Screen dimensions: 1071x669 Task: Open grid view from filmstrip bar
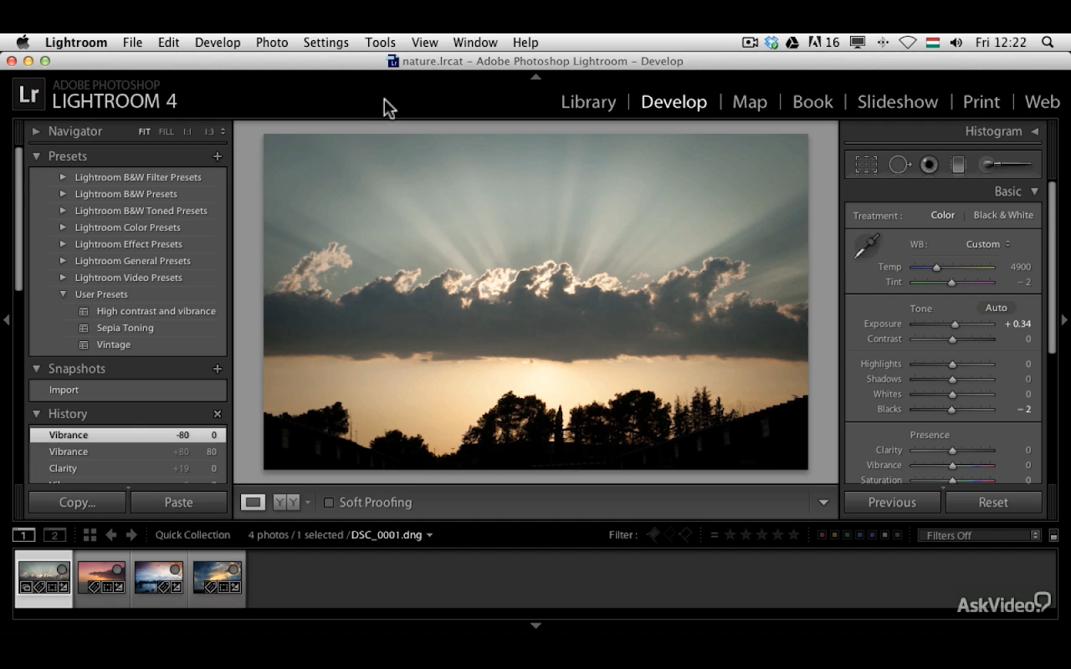(90, 535)
